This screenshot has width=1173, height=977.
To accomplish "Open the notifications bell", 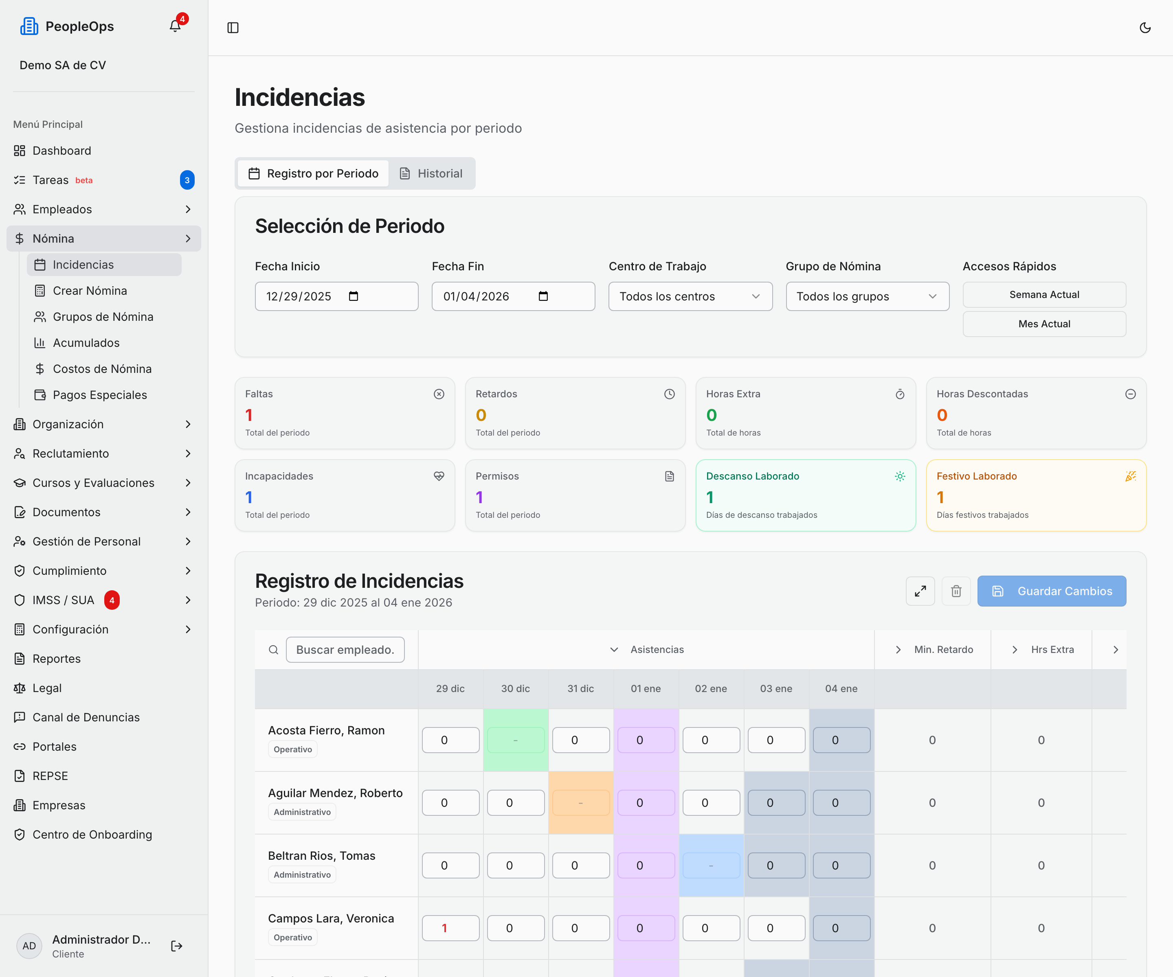I will tap(175, 26).
